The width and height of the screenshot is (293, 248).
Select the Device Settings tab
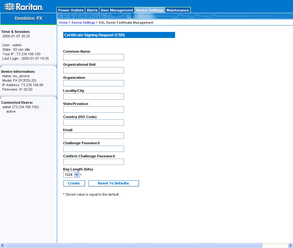150,10
